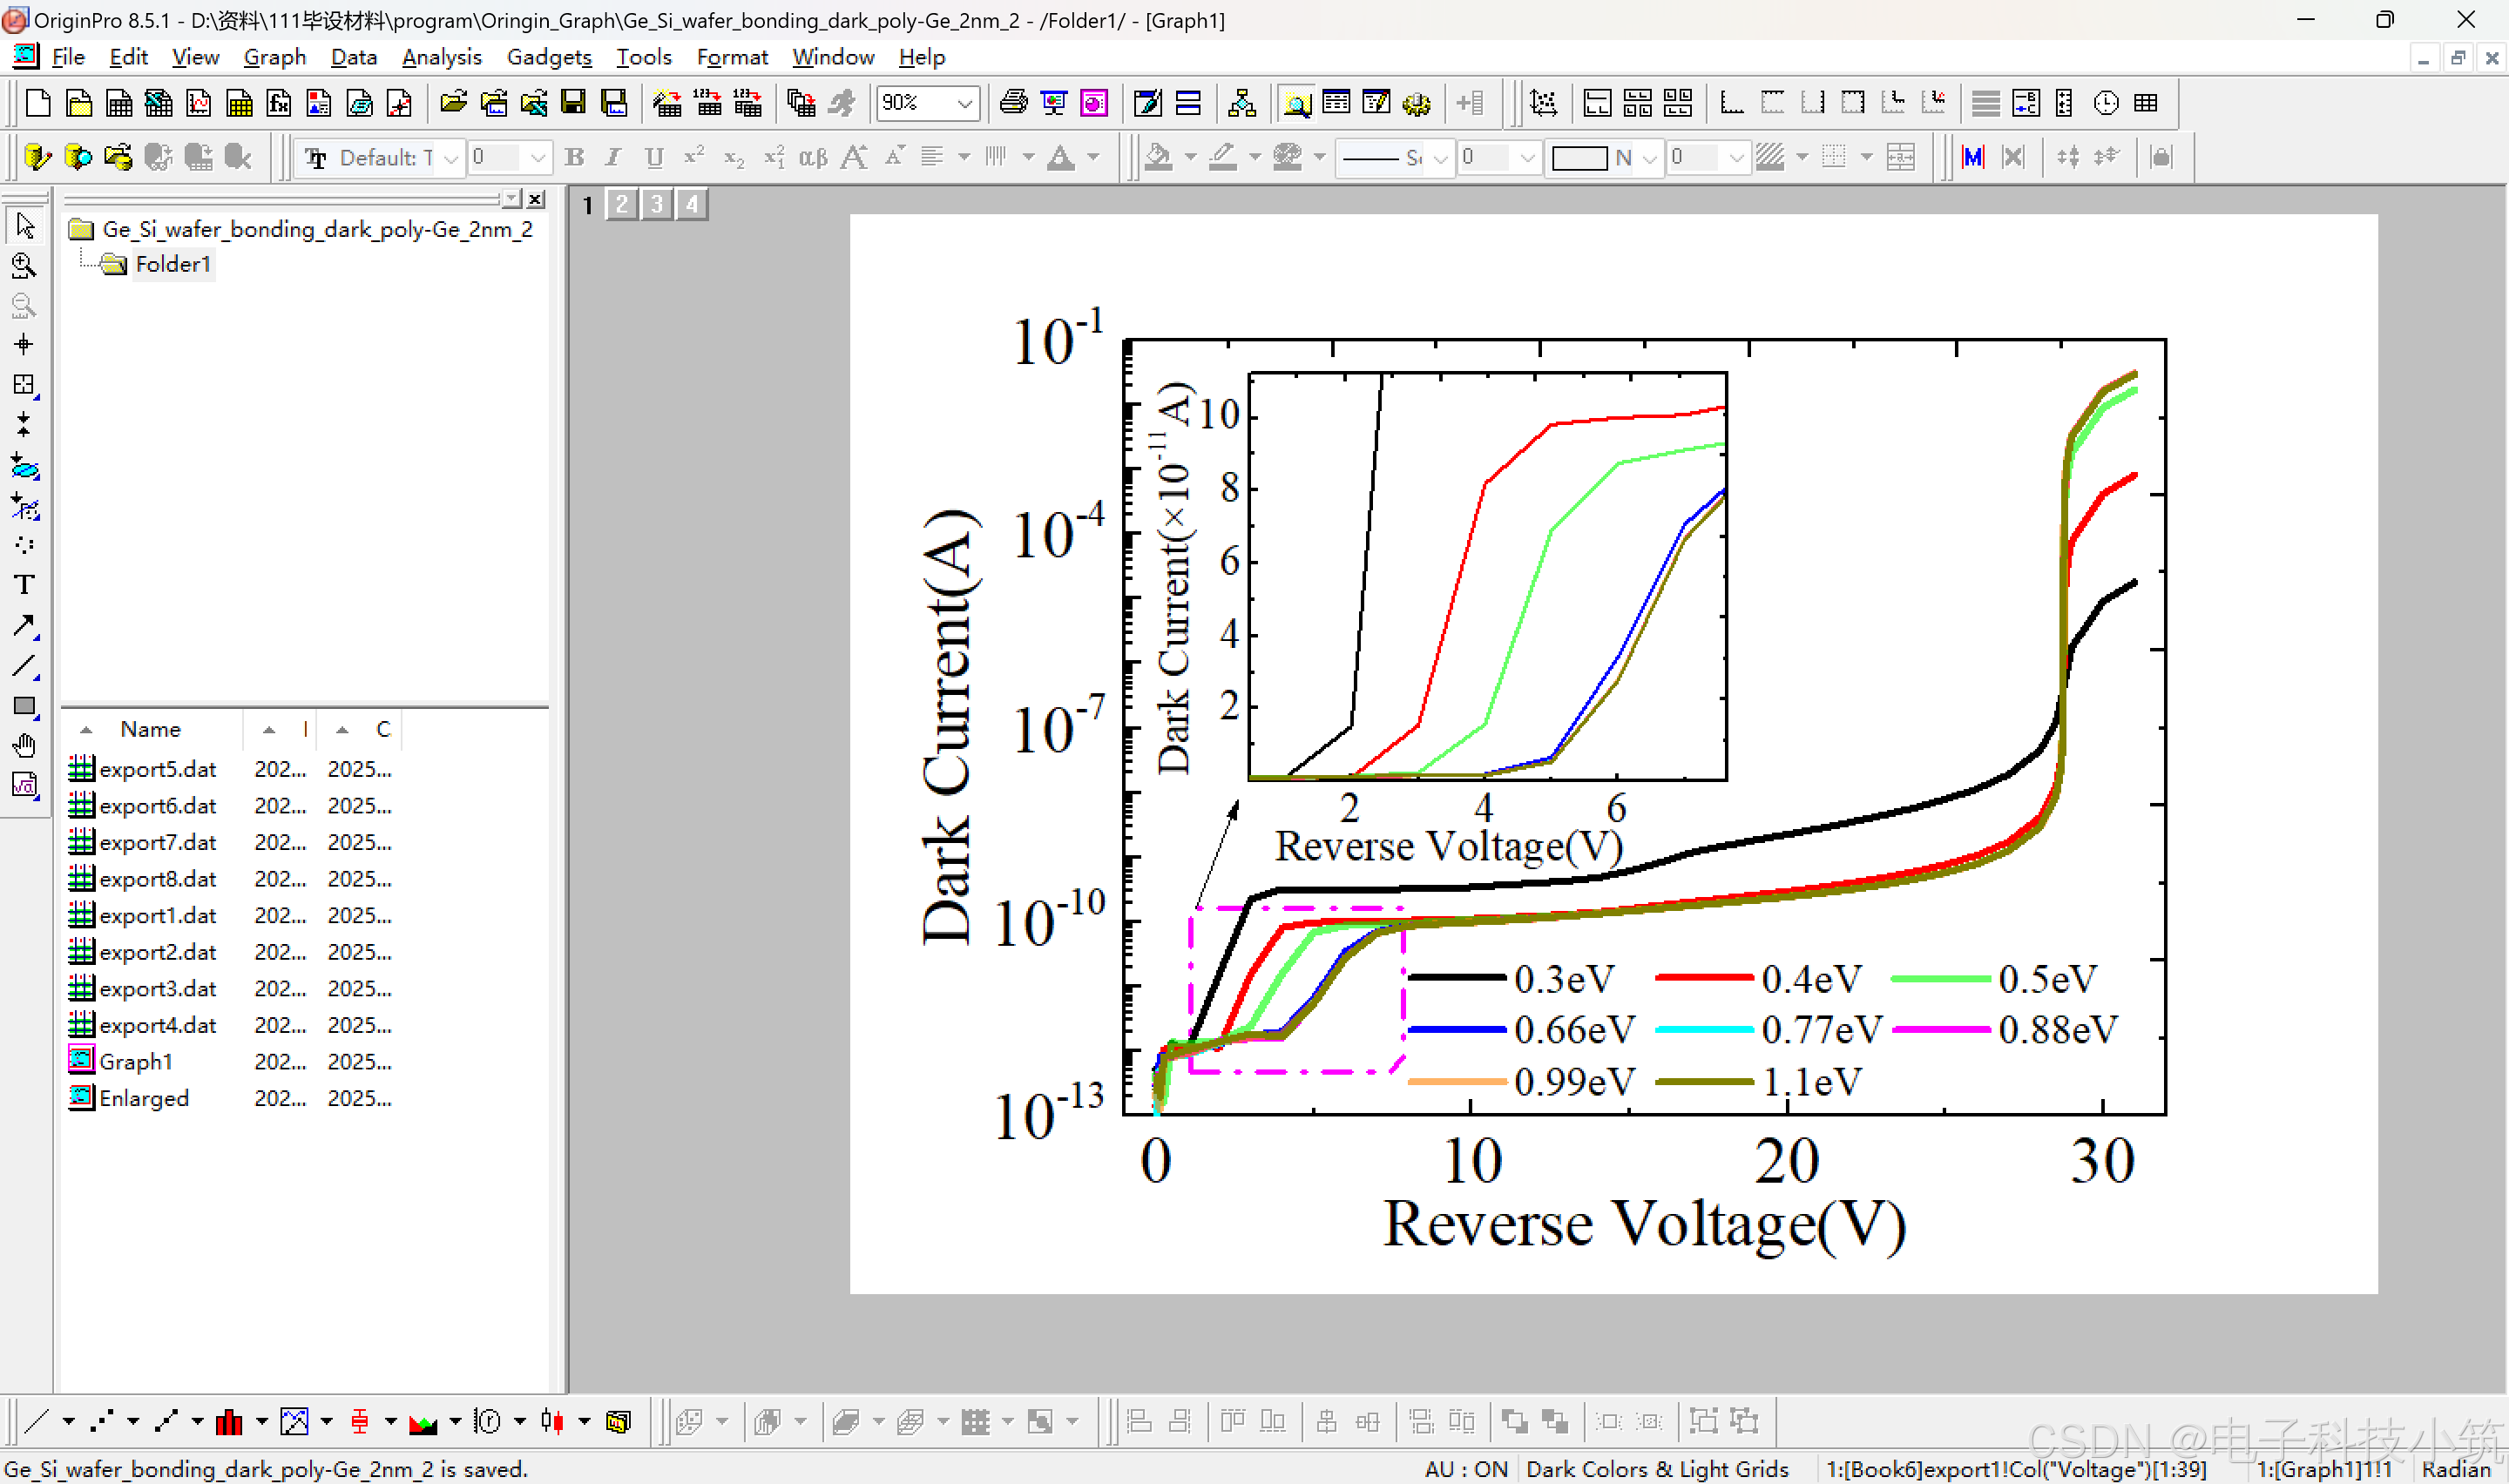
Task: Pick the Rectangle drawing tool
Action: tap(24, 706)
